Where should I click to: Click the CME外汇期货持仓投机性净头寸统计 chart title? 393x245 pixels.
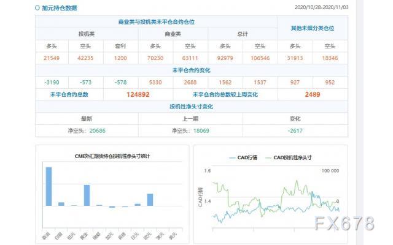point(112,156)
